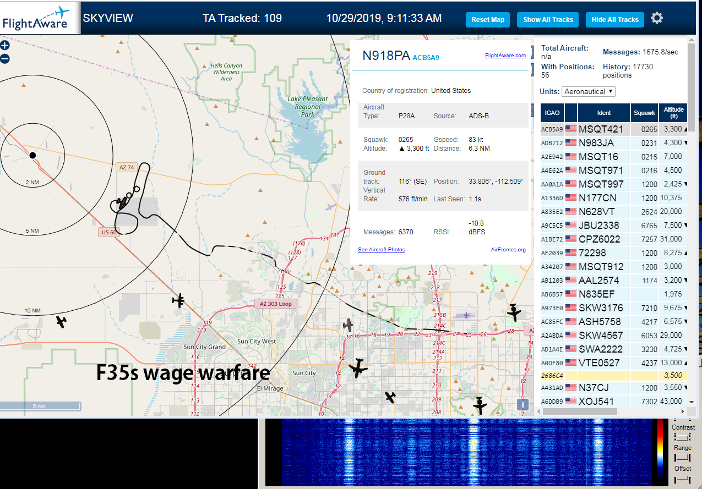Open See Aircraft Photos link

tap(381, 250)
